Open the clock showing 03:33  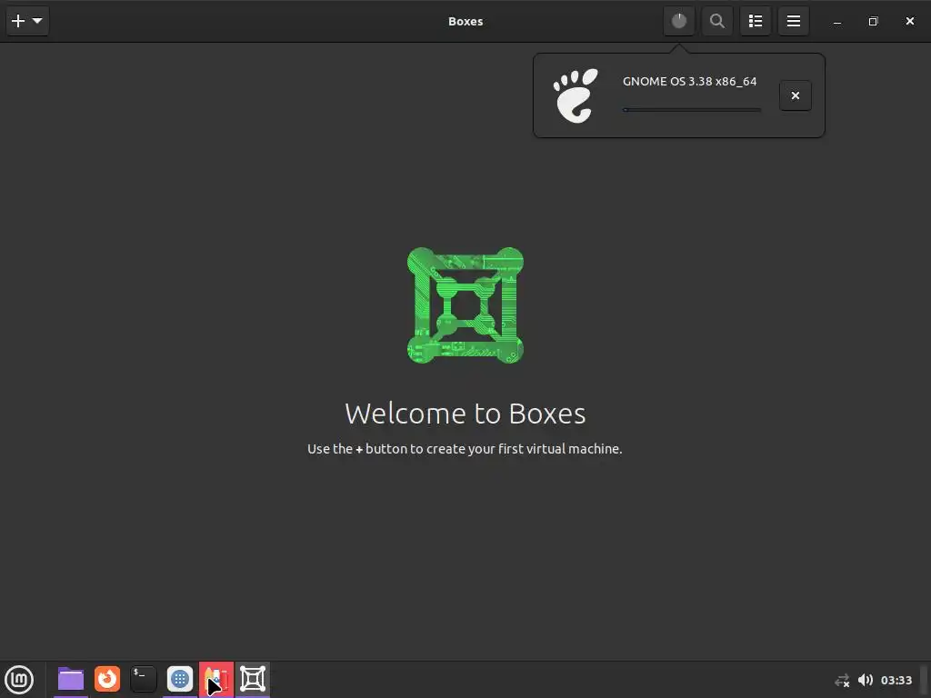pyautogui.click(x=896, y=680)
